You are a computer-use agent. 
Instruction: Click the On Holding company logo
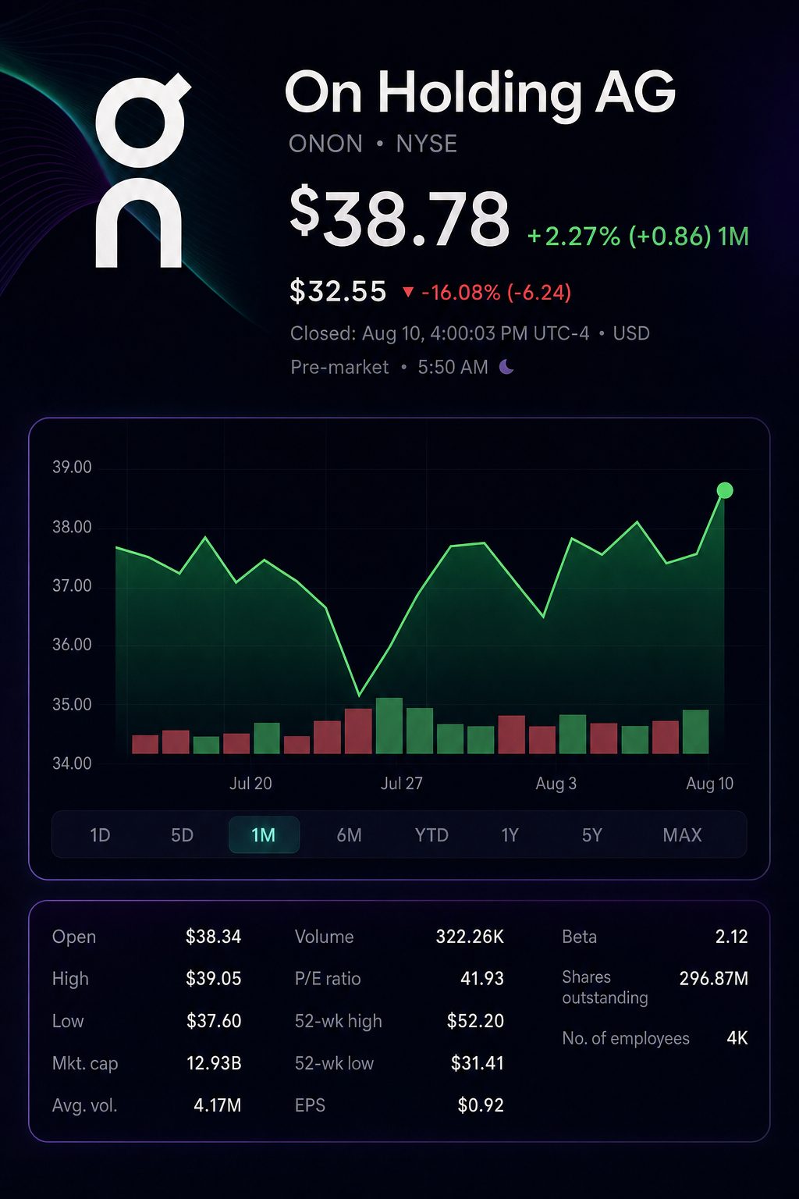click(142, 172)
